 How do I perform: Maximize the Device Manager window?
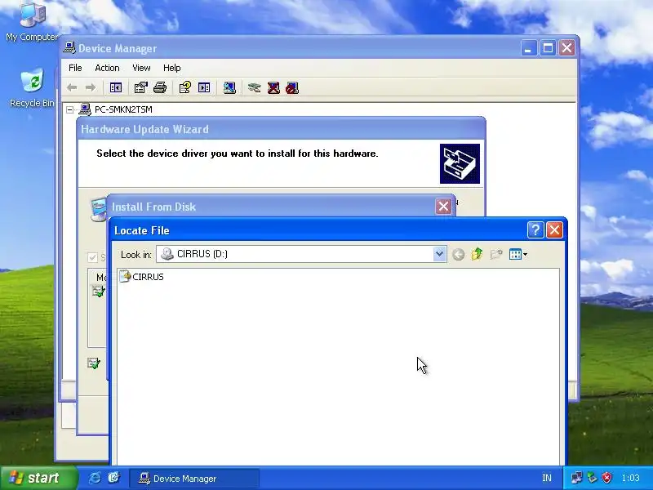tap(548, 48)
